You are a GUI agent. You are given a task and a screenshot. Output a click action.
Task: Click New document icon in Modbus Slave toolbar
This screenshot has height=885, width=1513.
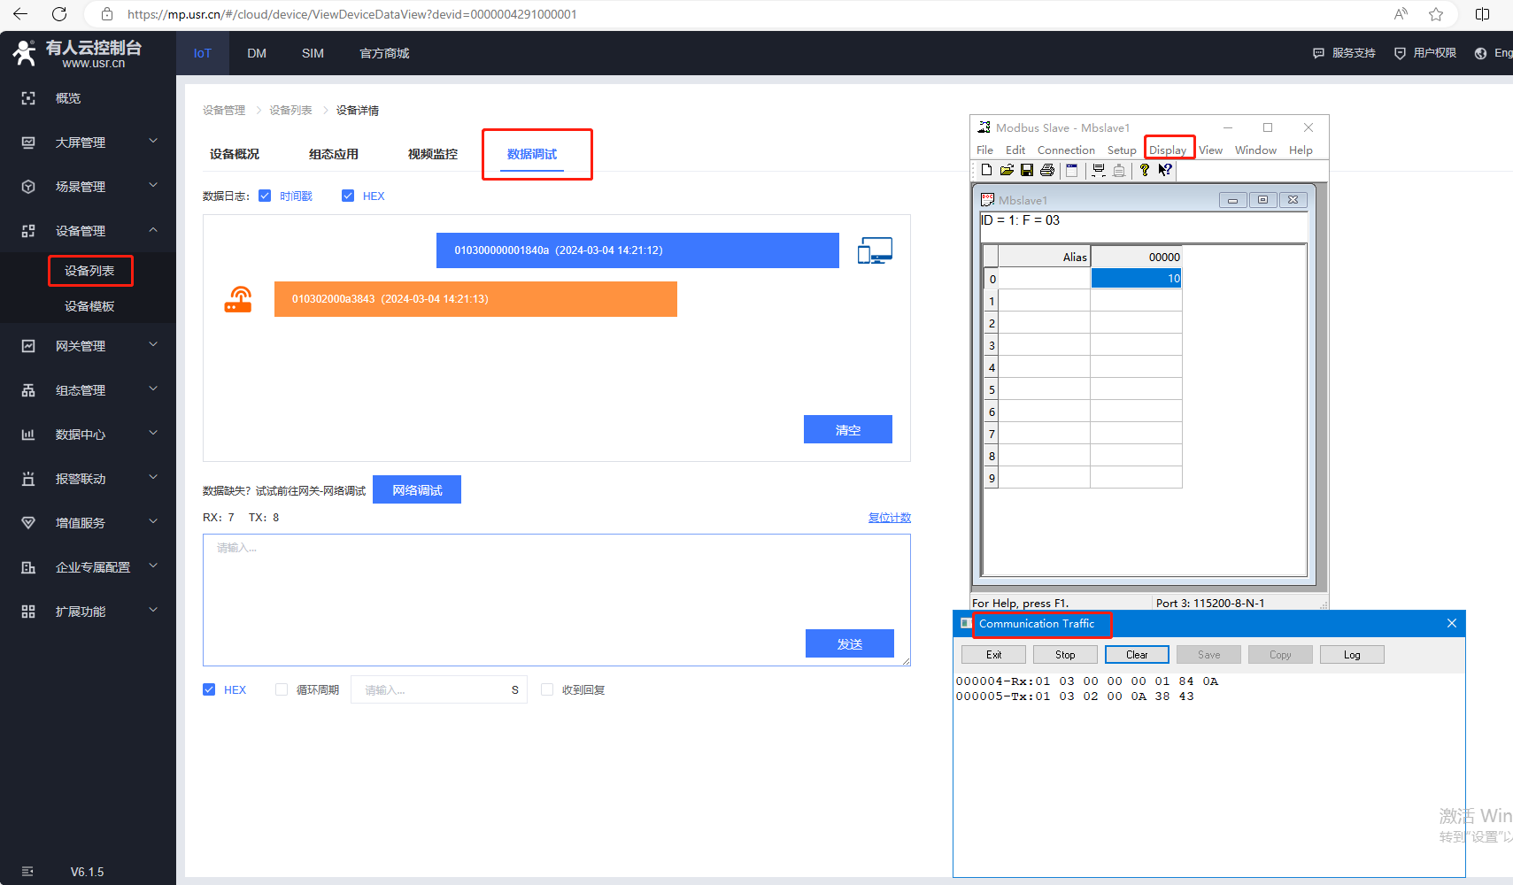coord(986,170)
